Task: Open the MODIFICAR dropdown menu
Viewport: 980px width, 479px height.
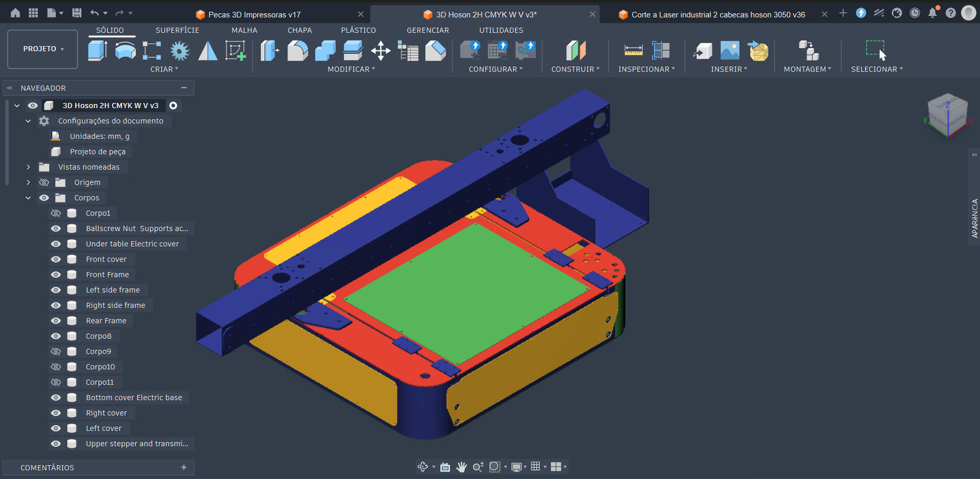Action: click(x=351, y=69)
